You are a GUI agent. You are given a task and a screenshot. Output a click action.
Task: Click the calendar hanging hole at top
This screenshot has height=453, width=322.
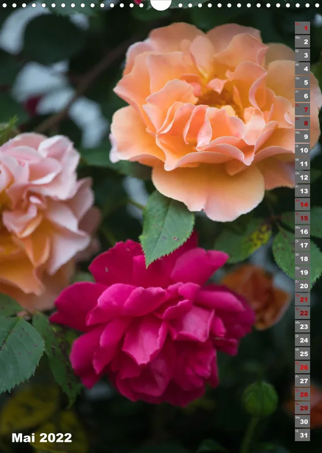tap(161, 5)
